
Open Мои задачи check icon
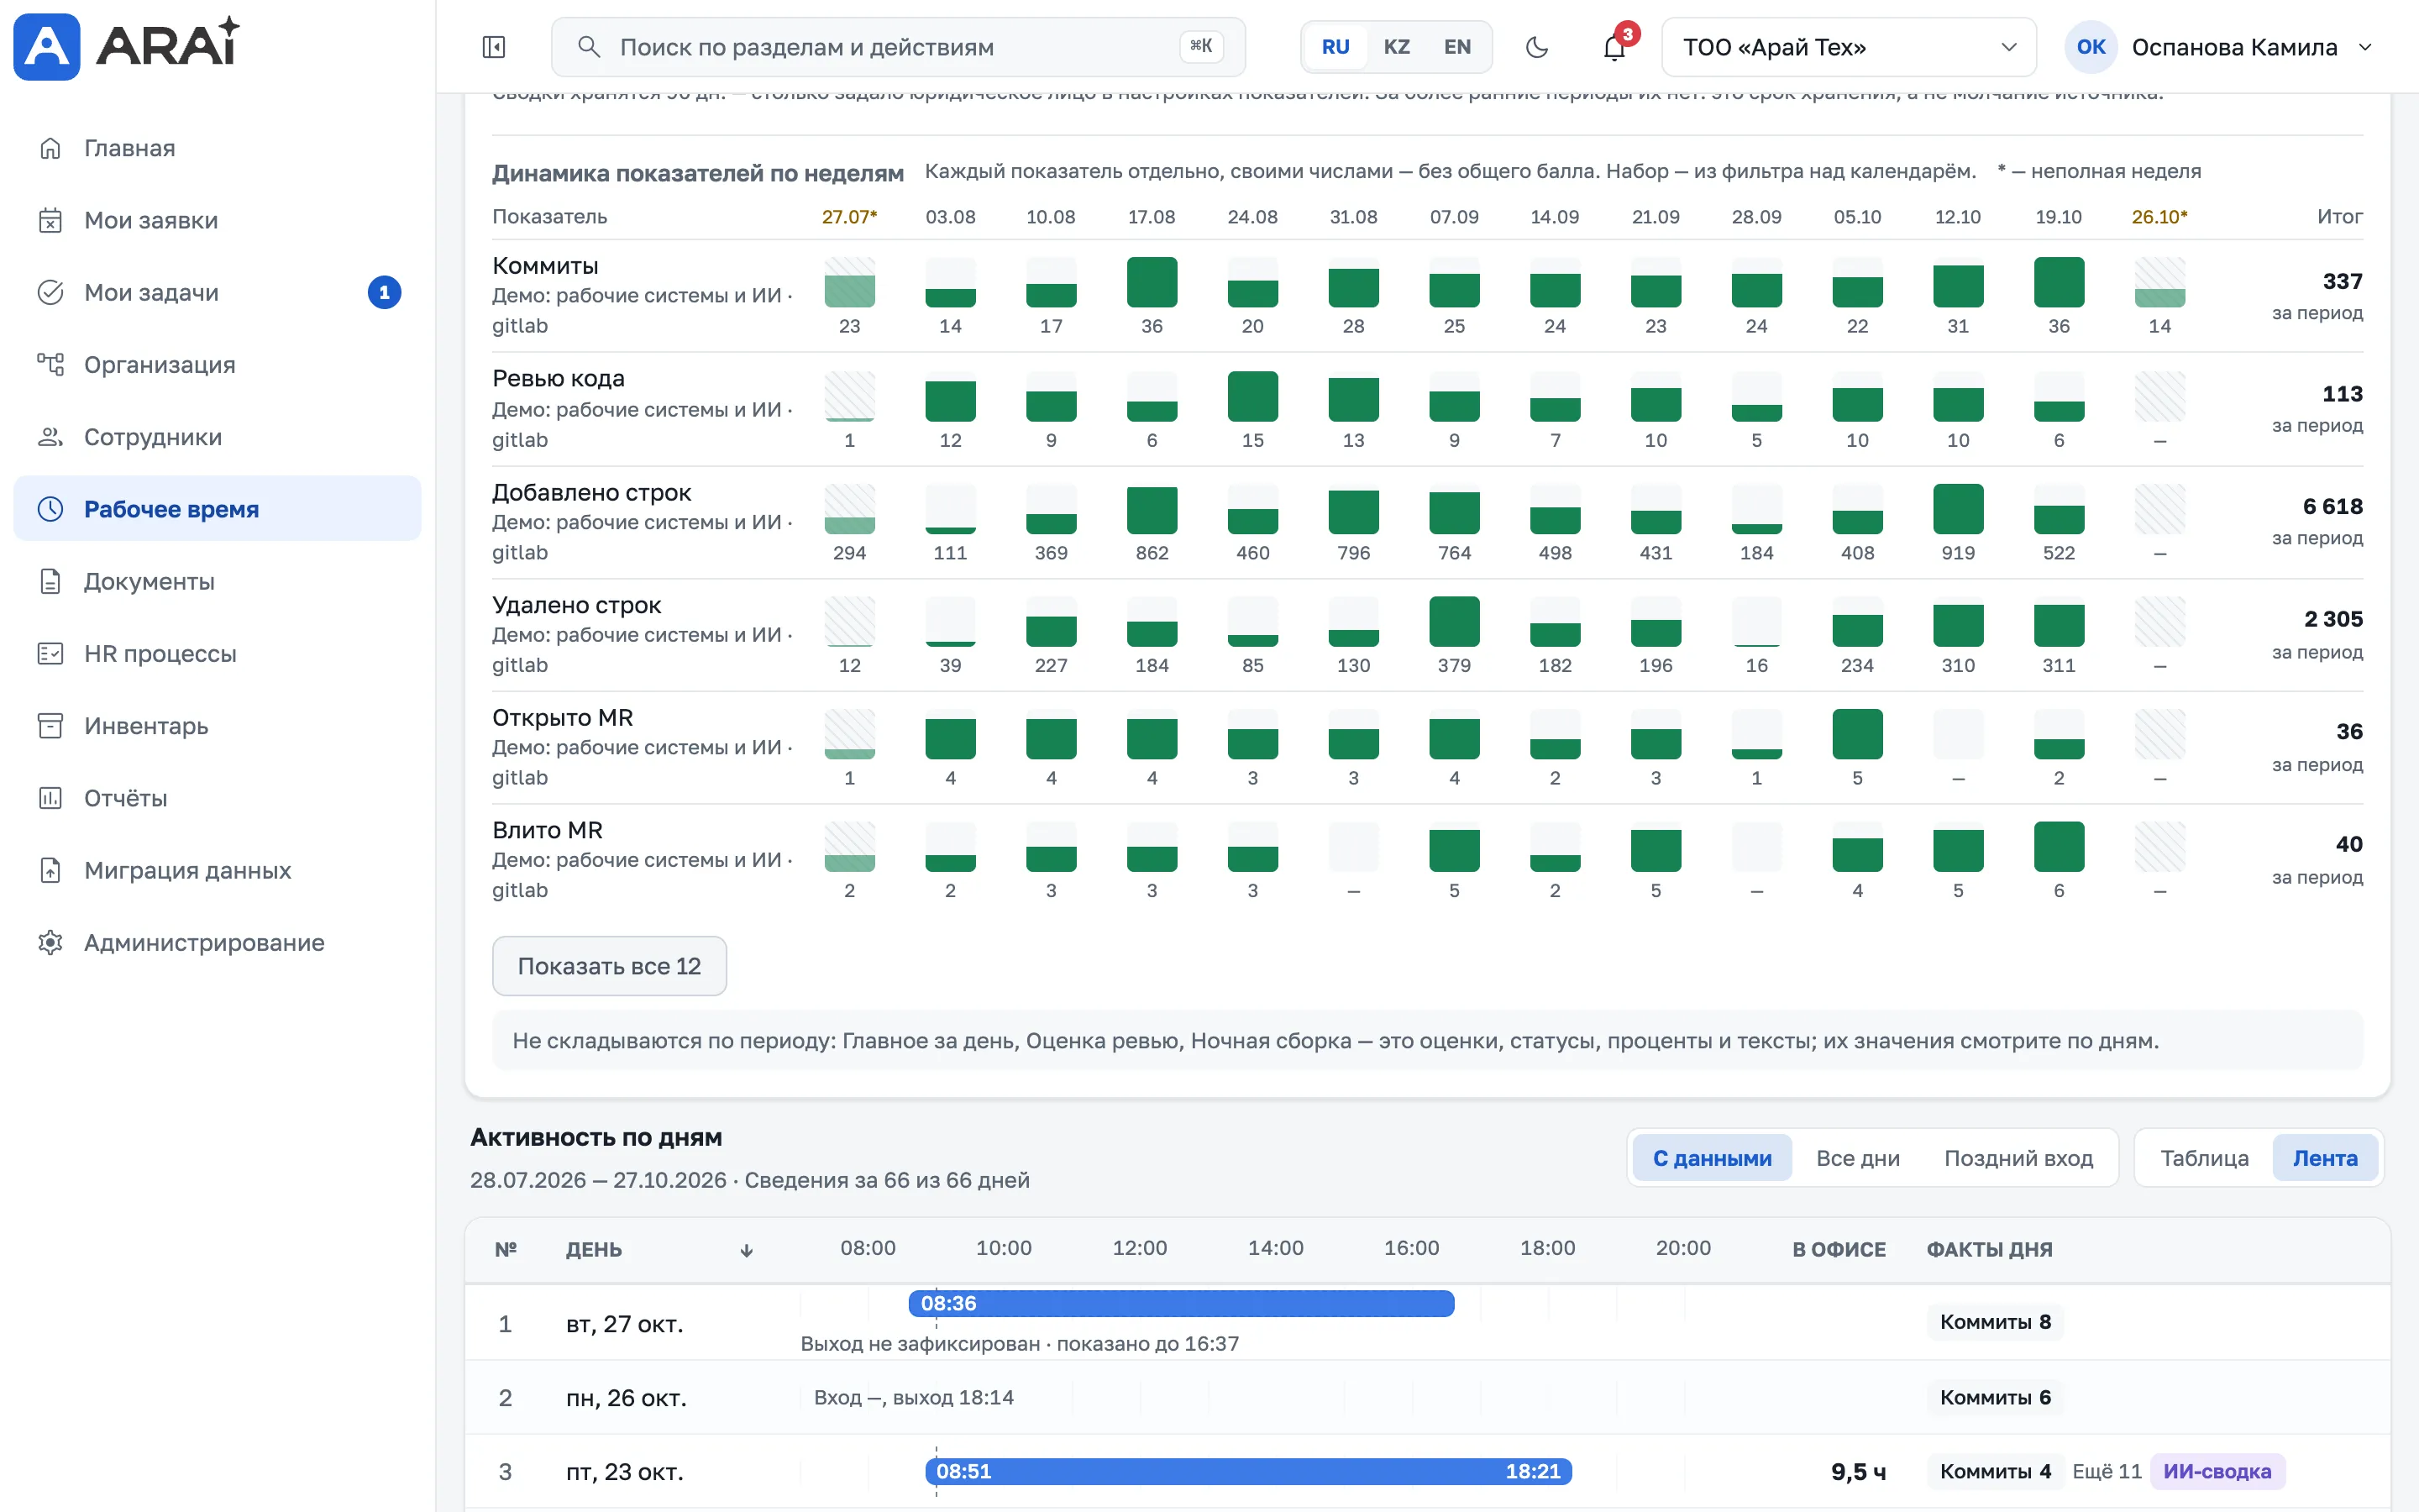tap(50, 292)
